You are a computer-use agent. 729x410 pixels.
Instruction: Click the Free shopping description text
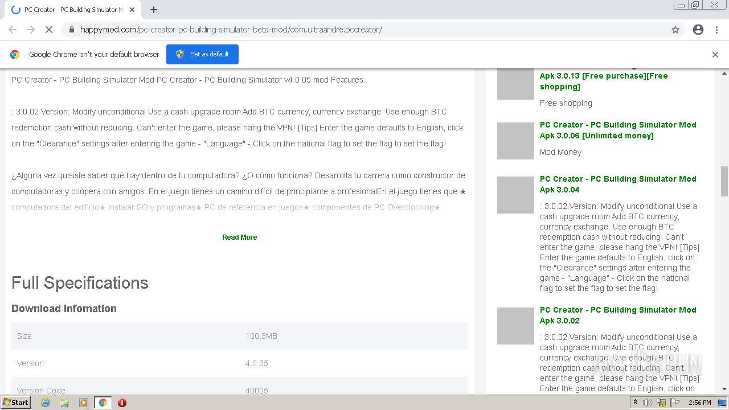point(566,103)
